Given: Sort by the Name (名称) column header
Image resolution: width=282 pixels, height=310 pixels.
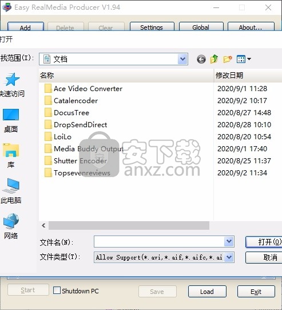Looking at the screenshot, I should (126, 75).
